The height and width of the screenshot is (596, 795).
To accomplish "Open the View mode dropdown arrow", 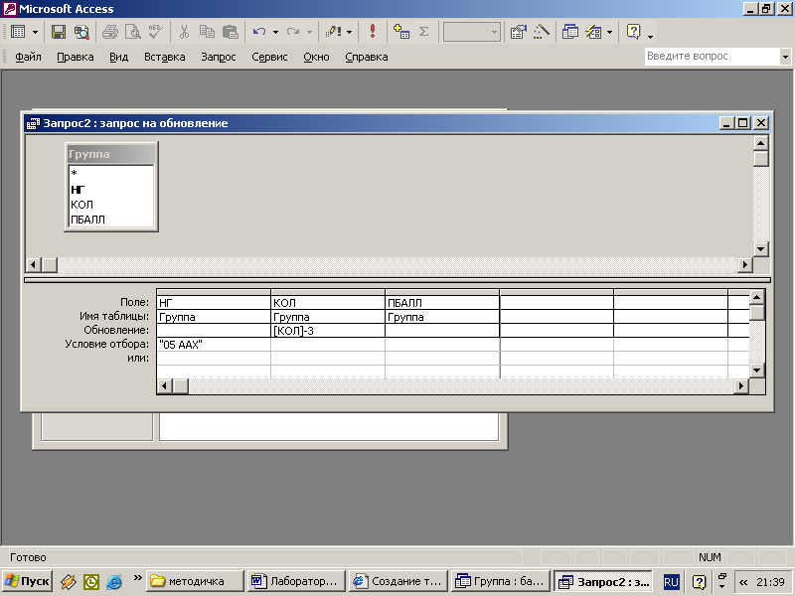I will (x=35, y=32).
